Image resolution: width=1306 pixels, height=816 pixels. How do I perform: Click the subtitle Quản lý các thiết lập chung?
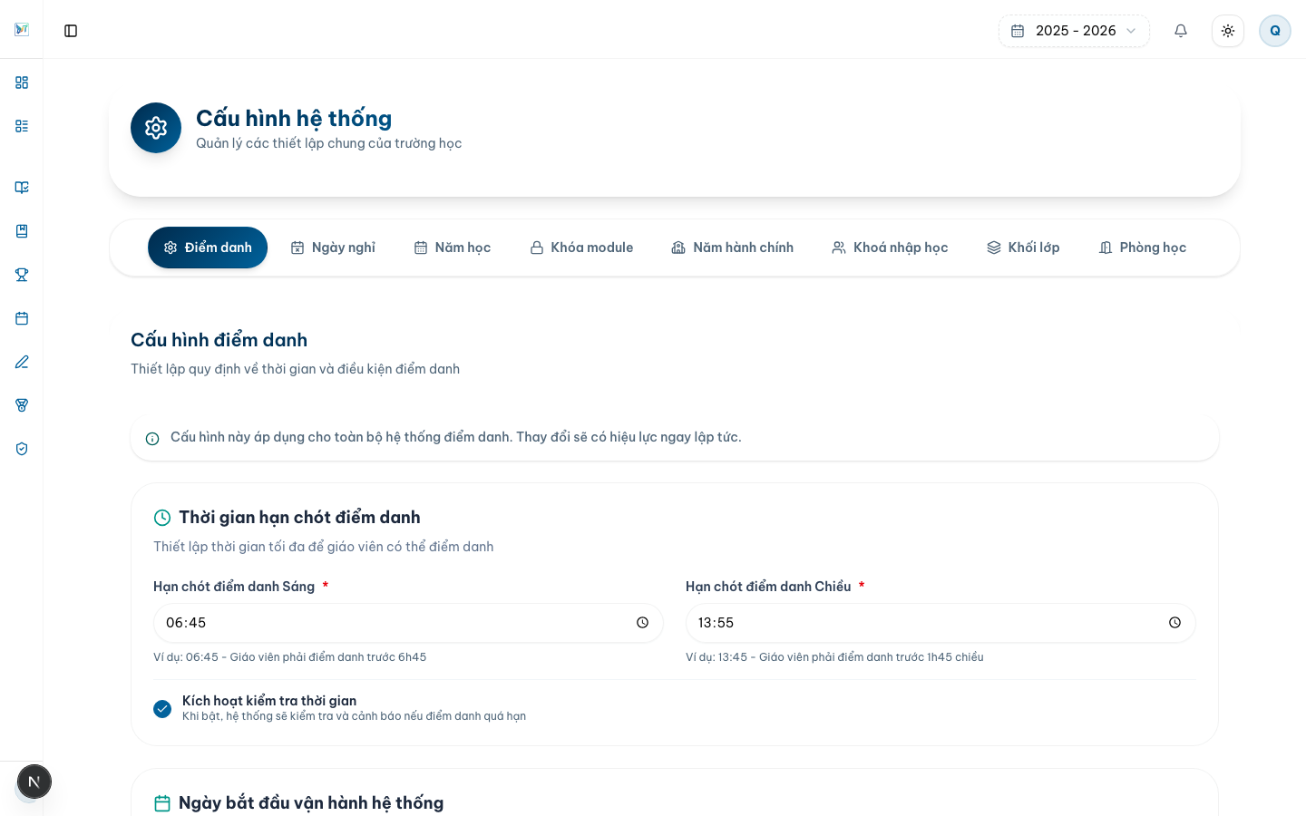(329, 143)
